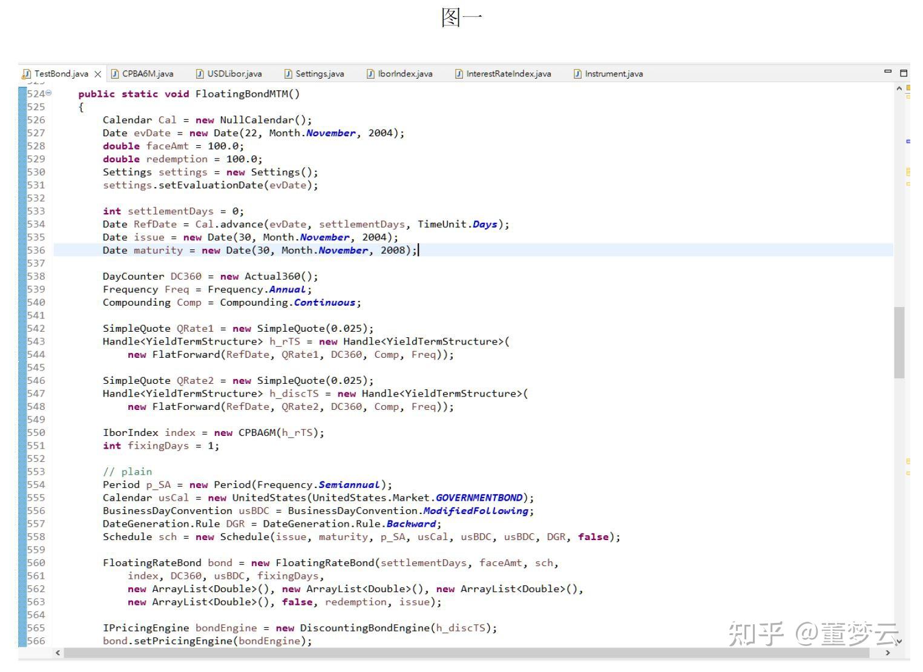Click line number 536 in the margin
Screen dimensions: 923x672
(36, 250)
